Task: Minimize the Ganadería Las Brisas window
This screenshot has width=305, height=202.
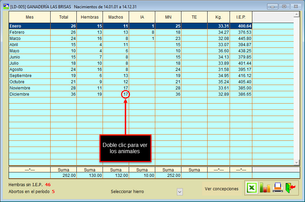Action: [x=273, y=6]
